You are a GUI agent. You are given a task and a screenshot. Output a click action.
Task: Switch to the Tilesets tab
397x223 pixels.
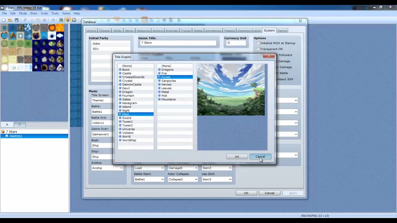click(x=229, y=31)
